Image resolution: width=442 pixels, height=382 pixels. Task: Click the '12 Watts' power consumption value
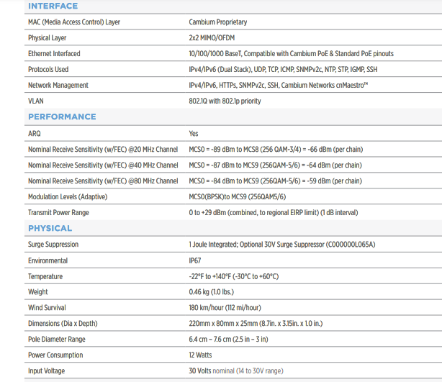point(202,355)
